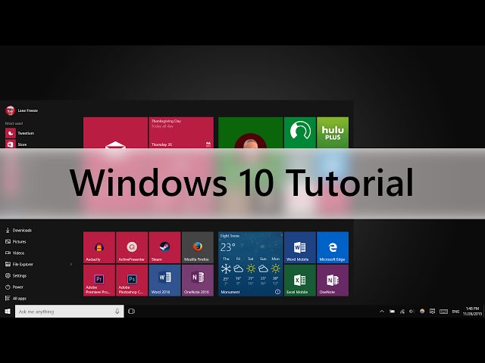Open Pictures folder
This screenshot has width=485, height=363.
coord(15,241)
